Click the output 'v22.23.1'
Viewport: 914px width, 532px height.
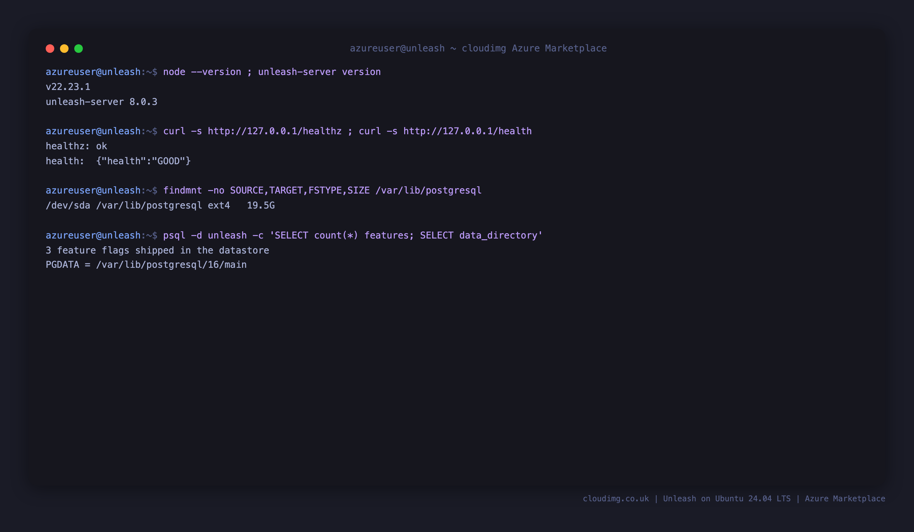68,87
